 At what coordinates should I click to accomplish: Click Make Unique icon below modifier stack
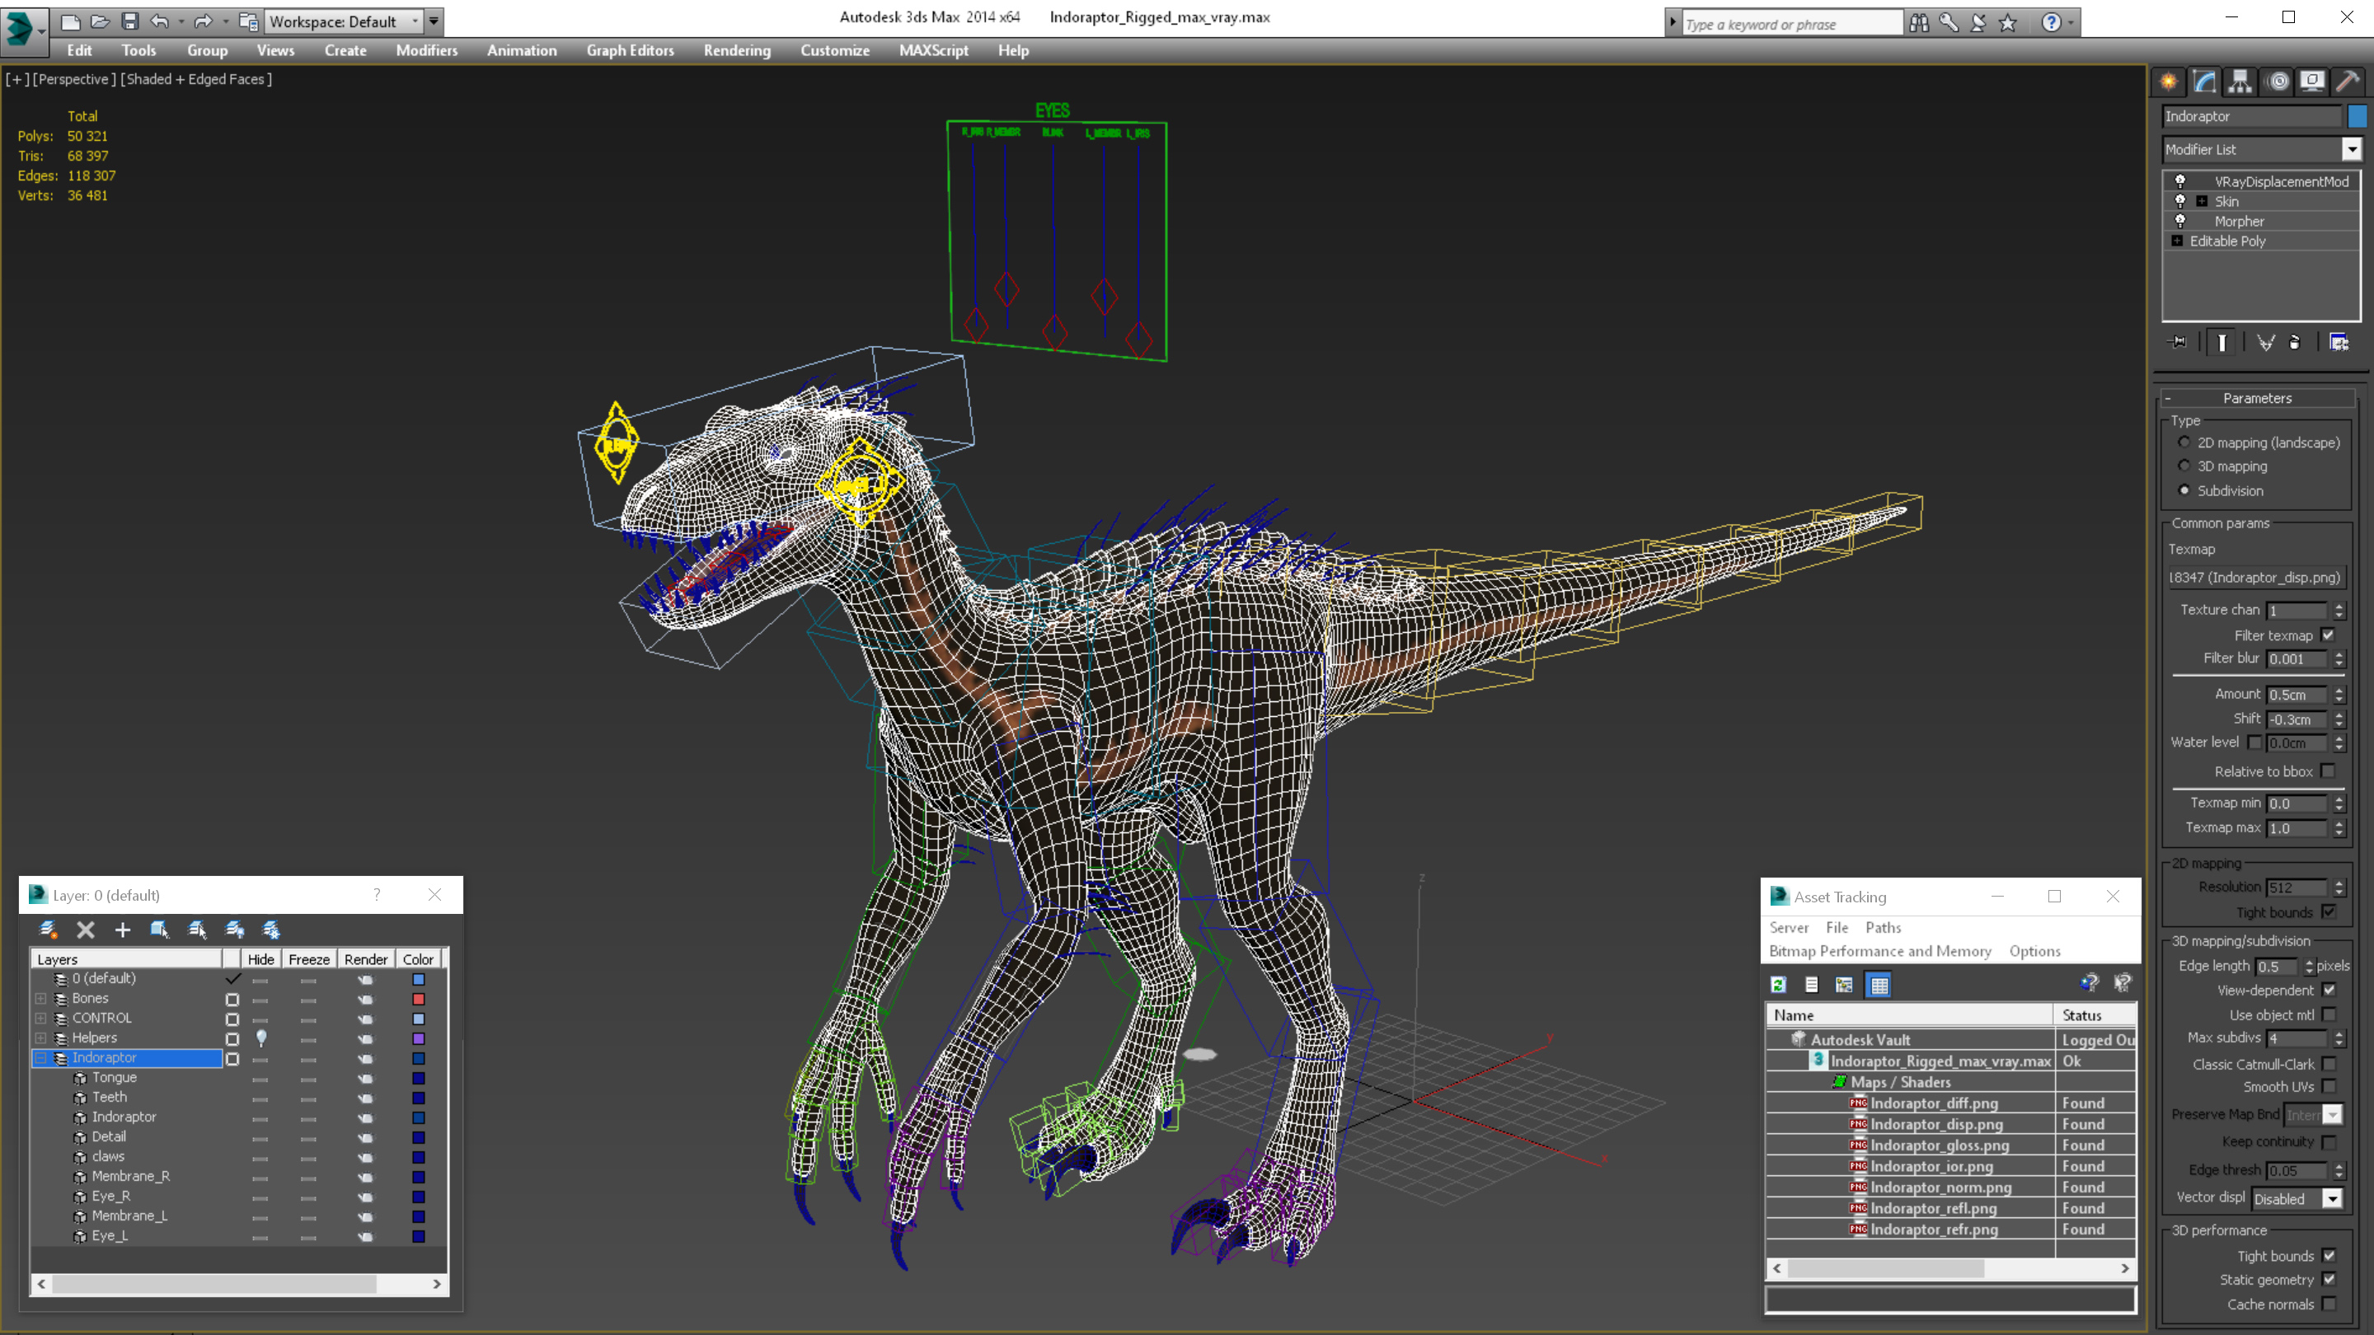click(x=2265, y=343)
